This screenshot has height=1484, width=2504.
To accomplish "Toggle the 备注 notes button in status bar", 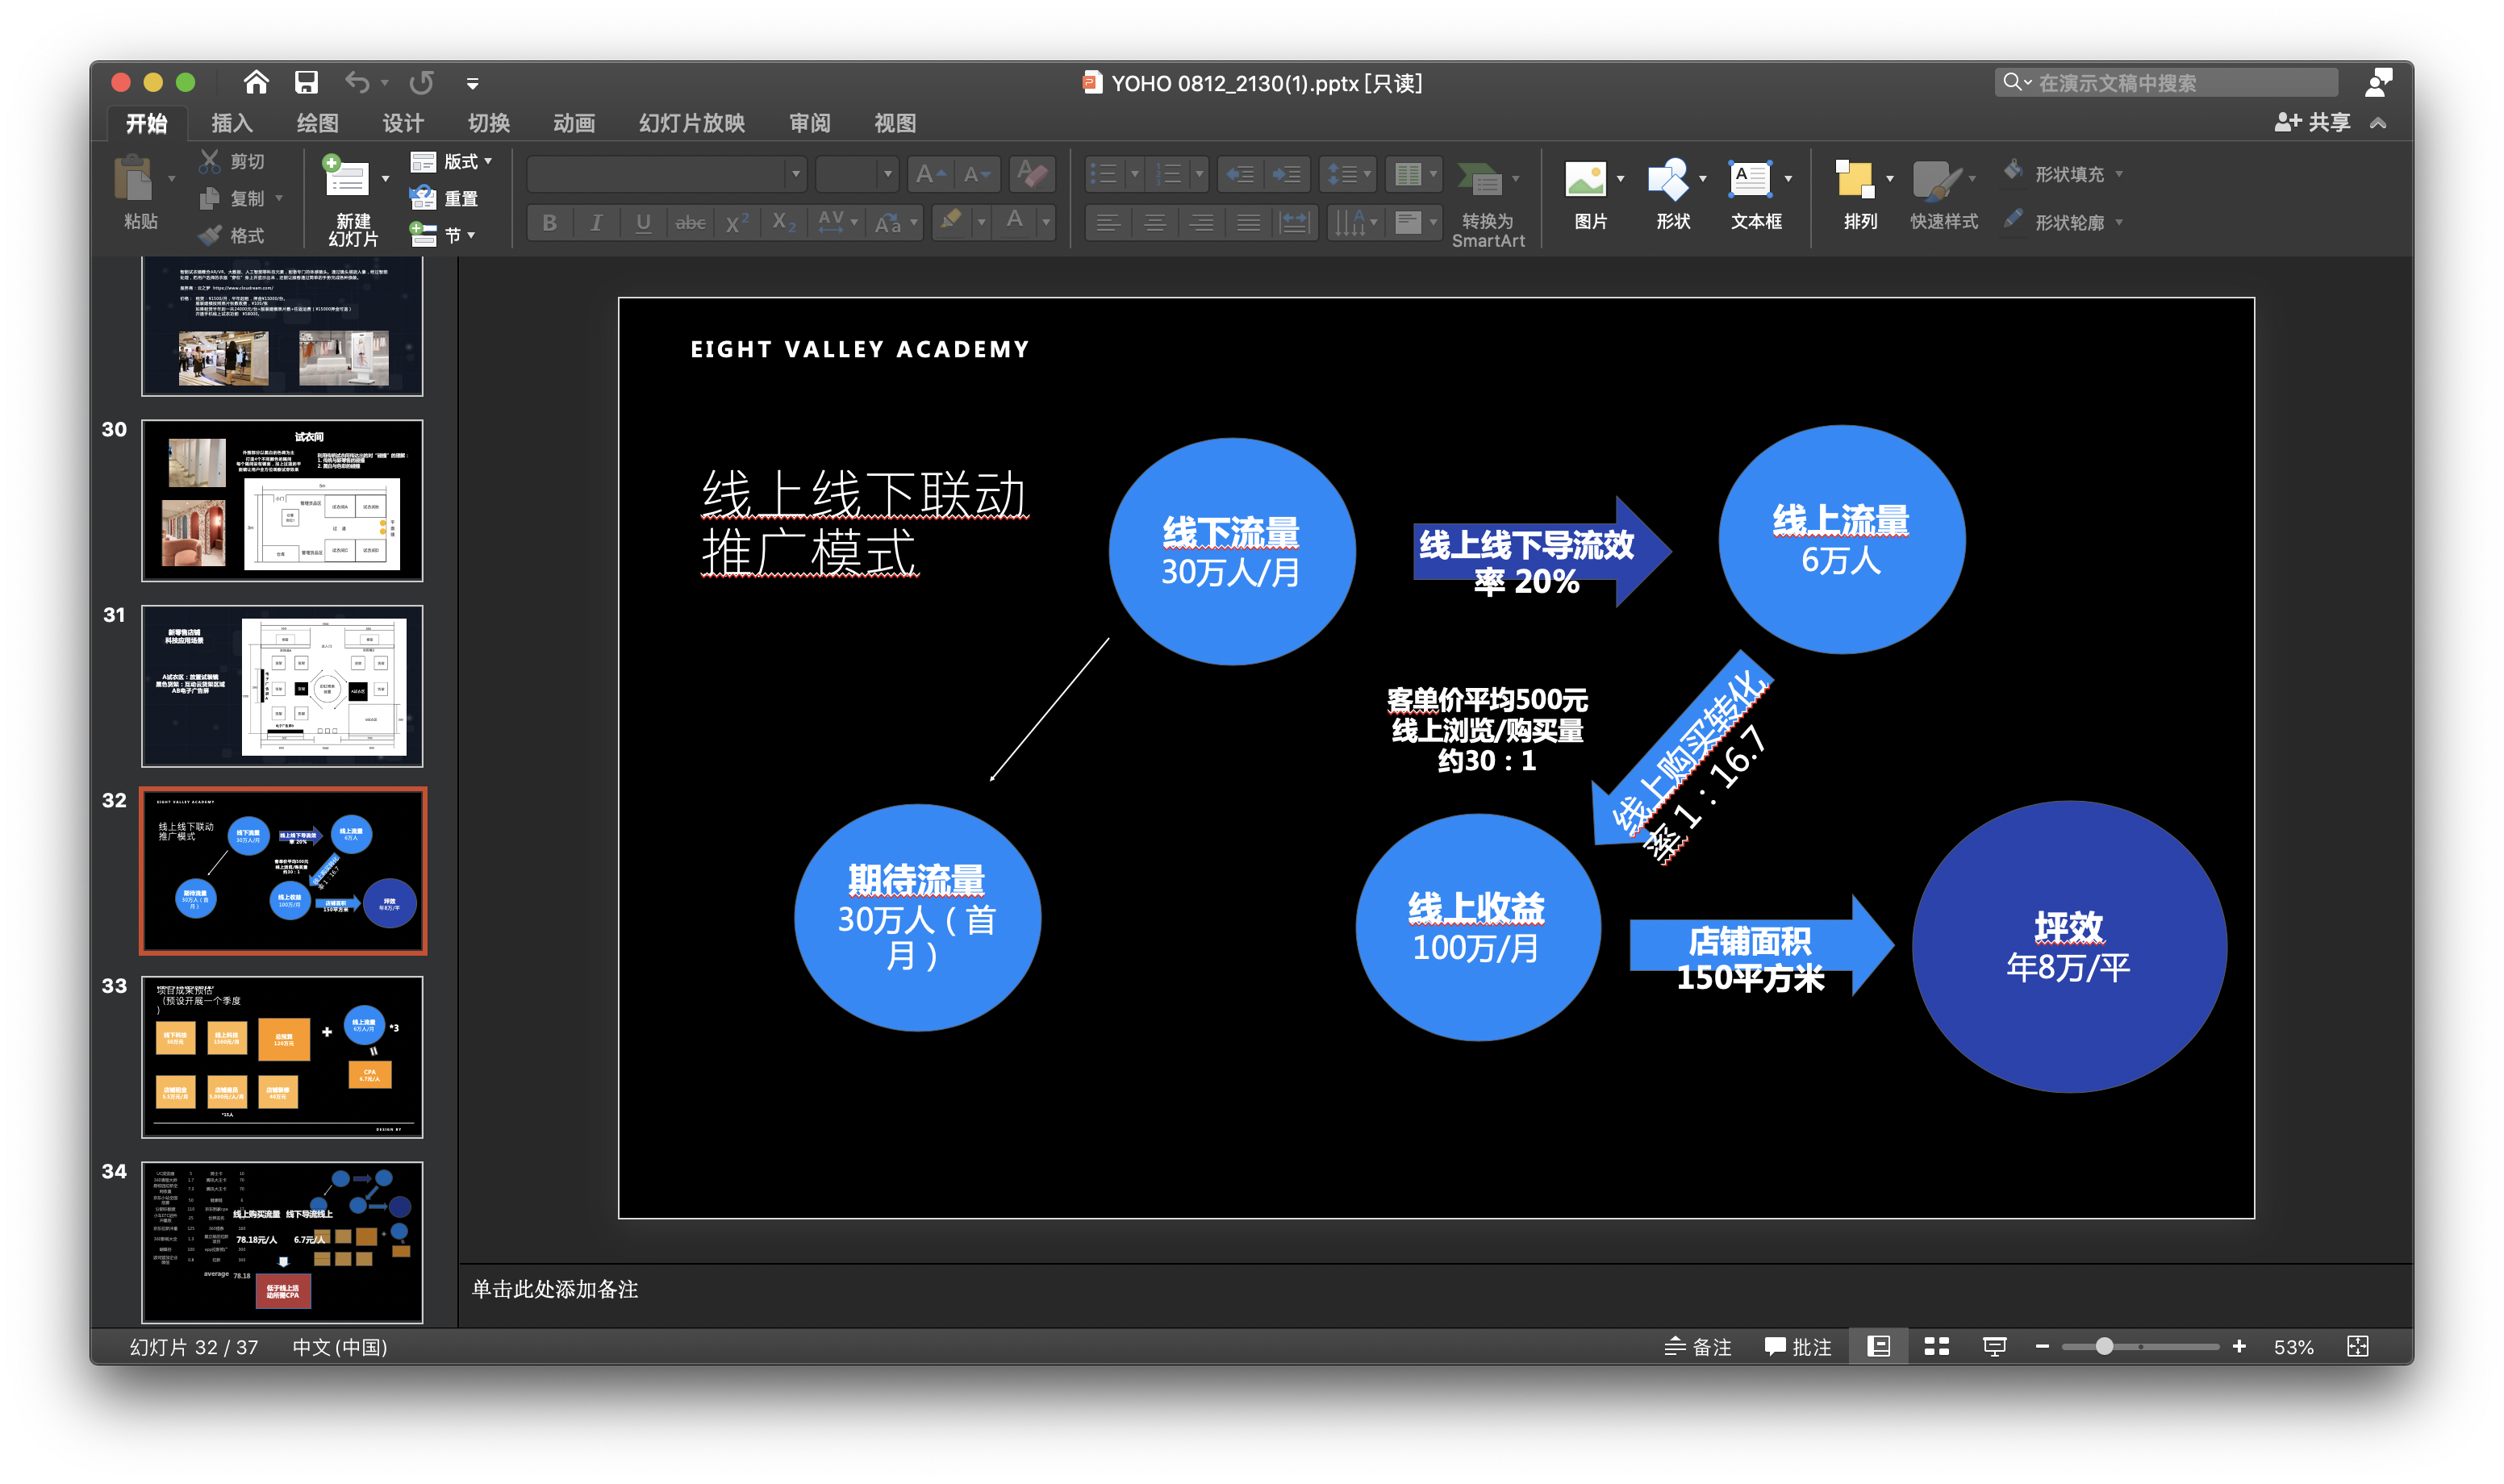I will pos(1697,1346).
